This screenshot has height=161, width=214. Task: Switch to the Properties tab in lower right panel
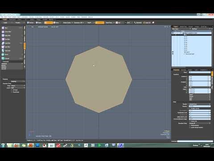coord(176,70)
